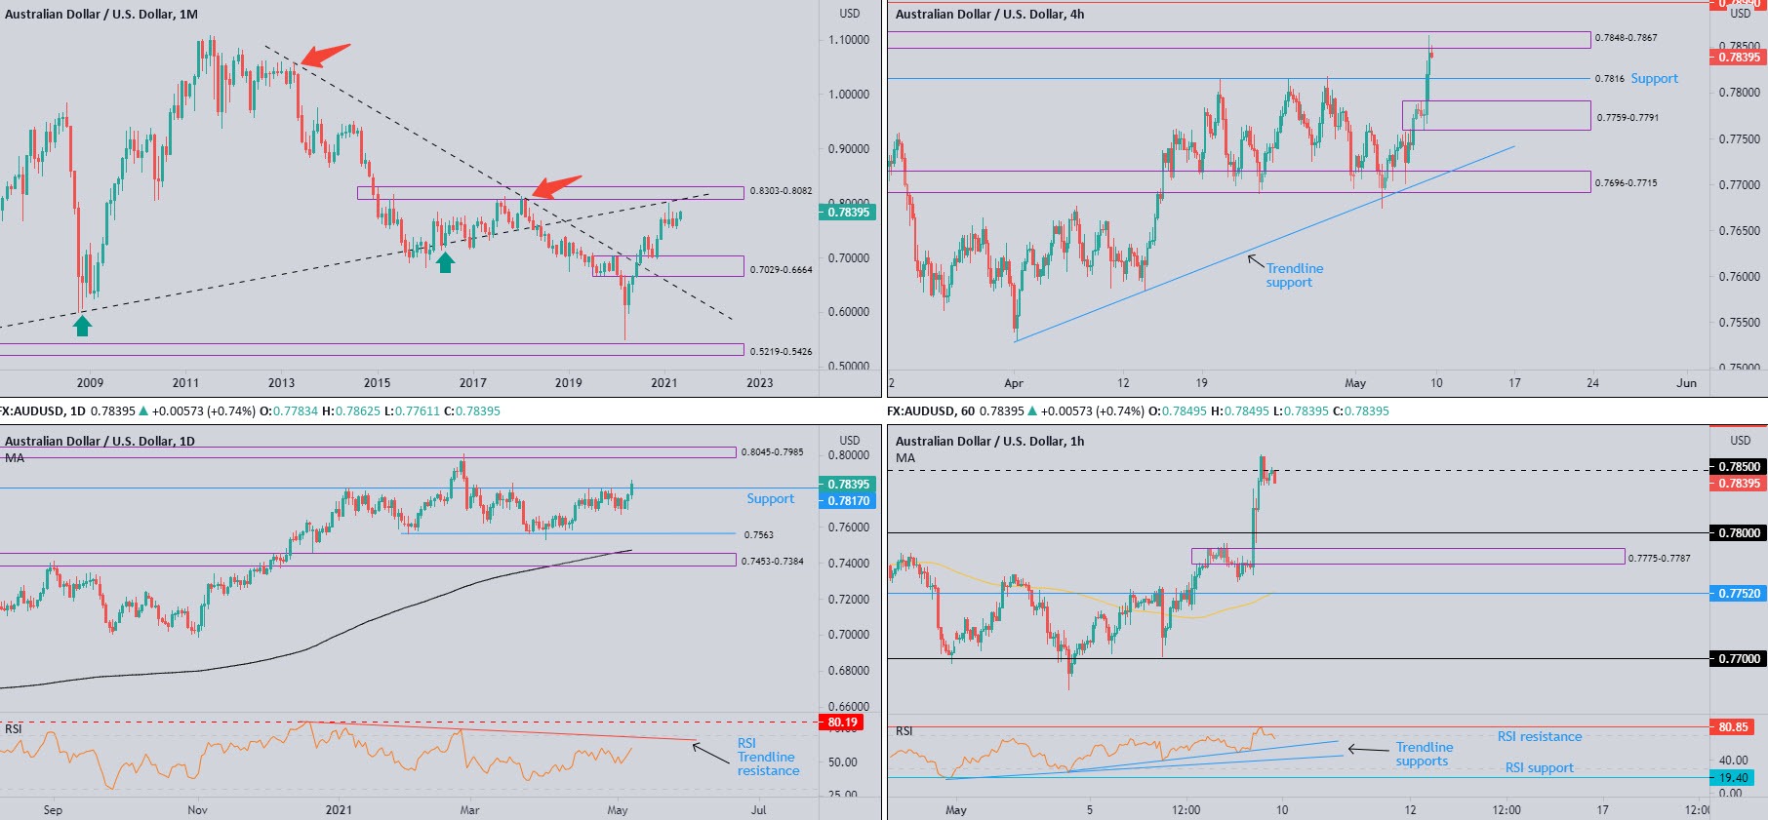The image size is (1768, 820).
Task: Click the upper red arrow on monthly chart
Action: click(326, 55)
